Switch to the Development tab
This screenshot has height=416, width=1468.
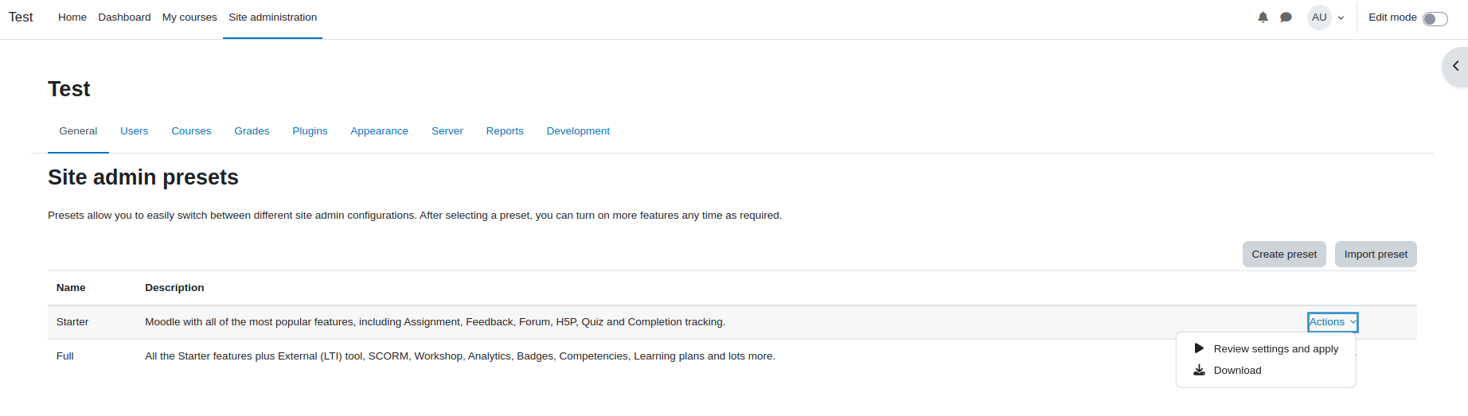click(578, 131)
